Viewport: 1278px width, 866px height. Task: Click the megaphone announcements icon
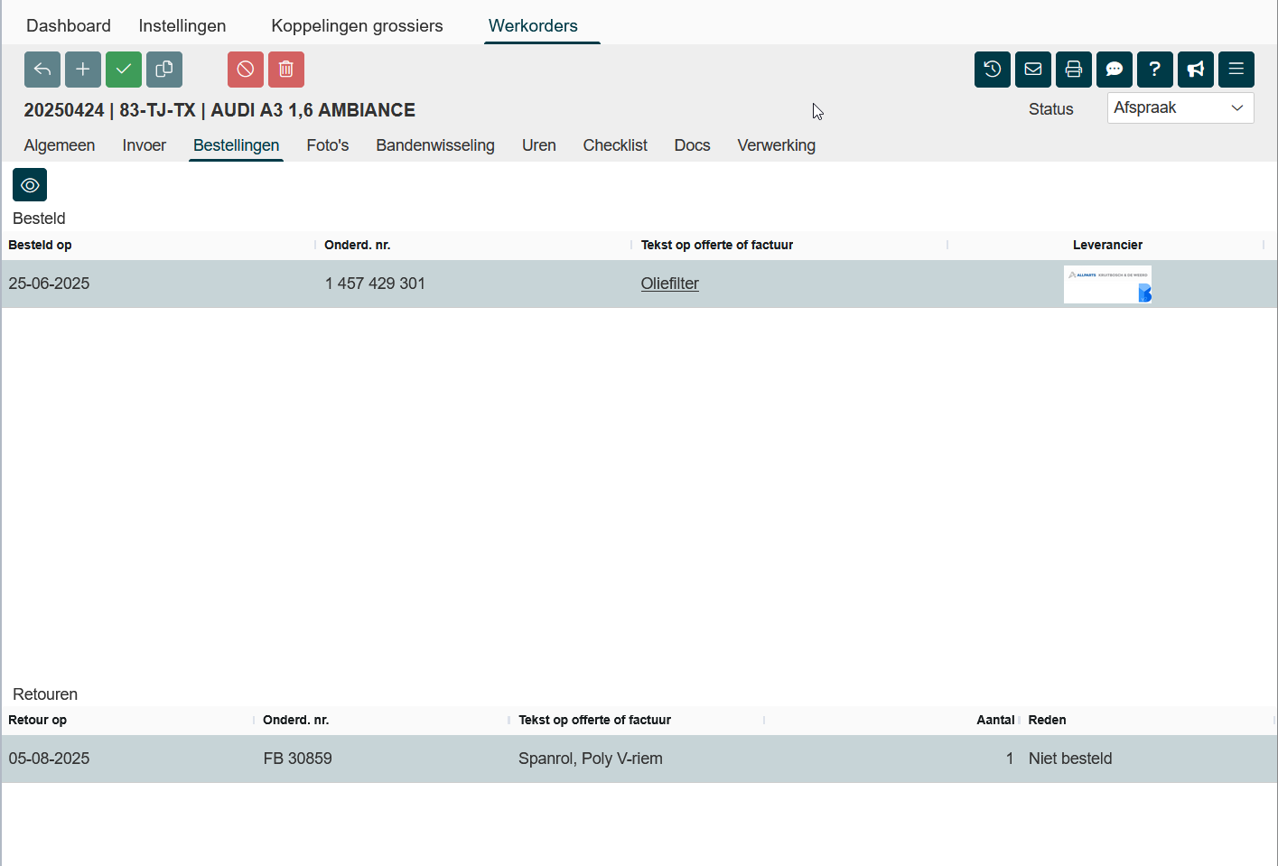pyautogui.click(x=1196, y=70)
